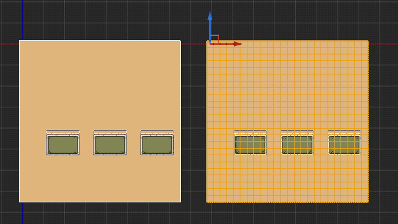Screen dimensions: 398x224
Task: Click the rightmost window on the selected wall
Action: coord(345,144)
